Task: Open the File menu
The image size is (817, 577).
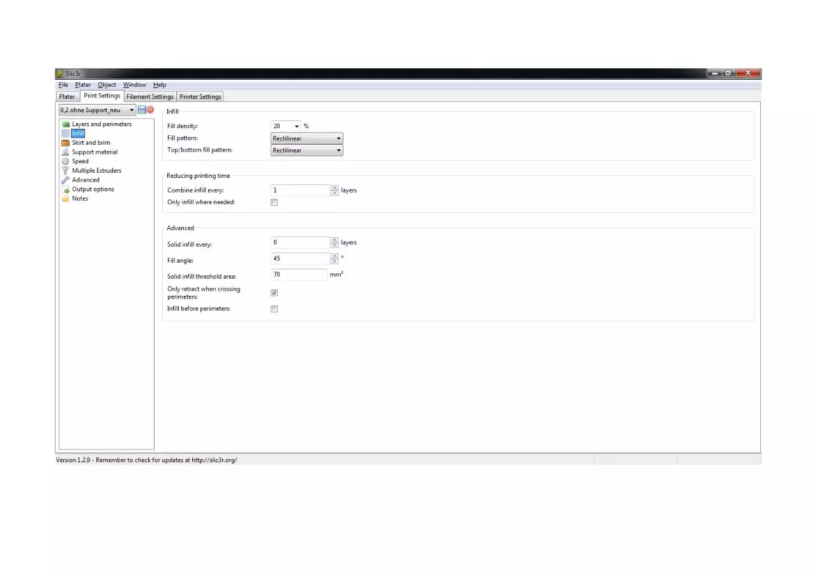Action: point(63,85)
